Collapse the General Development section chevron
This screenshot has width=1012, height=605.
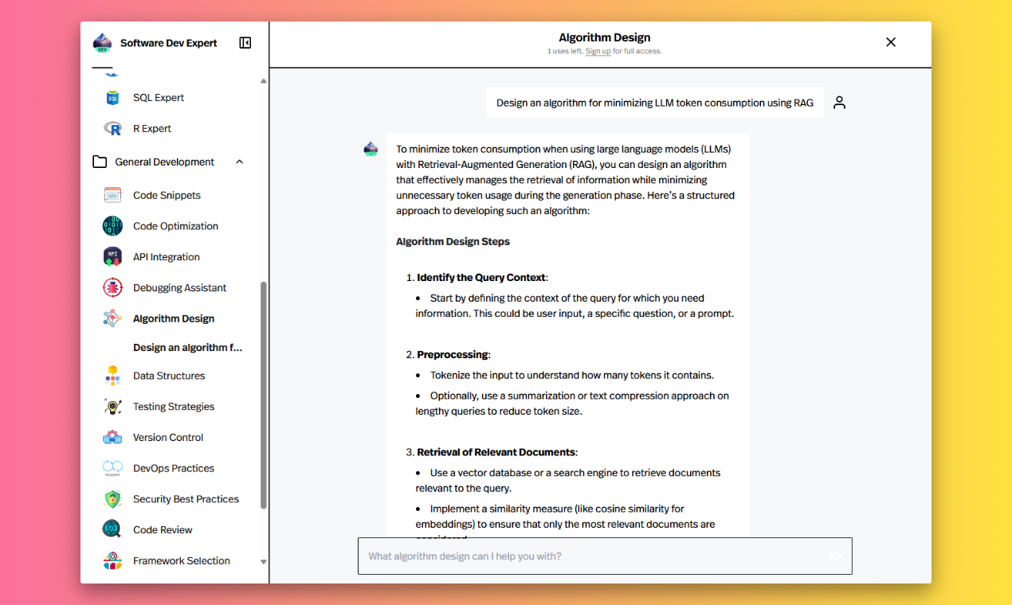239,162
